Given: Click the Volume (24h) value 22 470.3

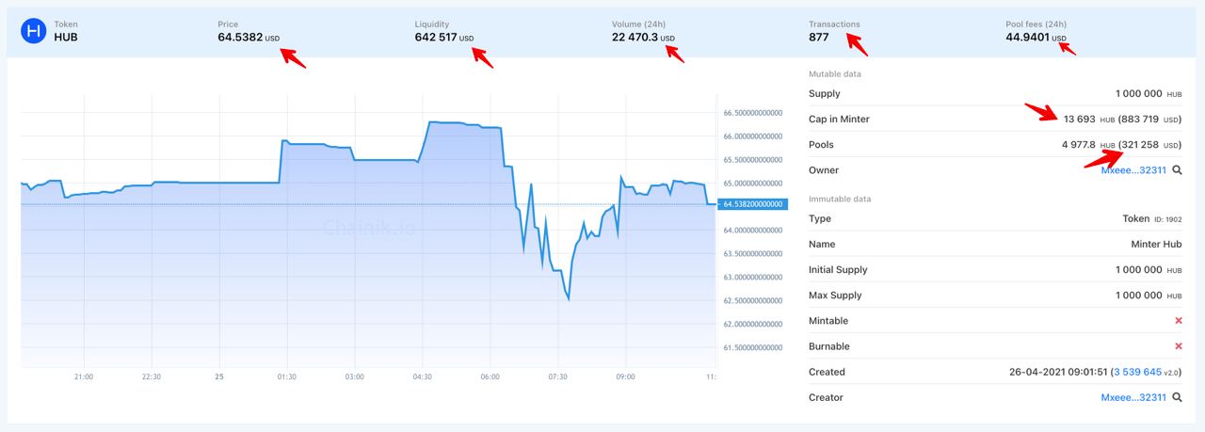Looking at the screenshot, I should (635, 38).
